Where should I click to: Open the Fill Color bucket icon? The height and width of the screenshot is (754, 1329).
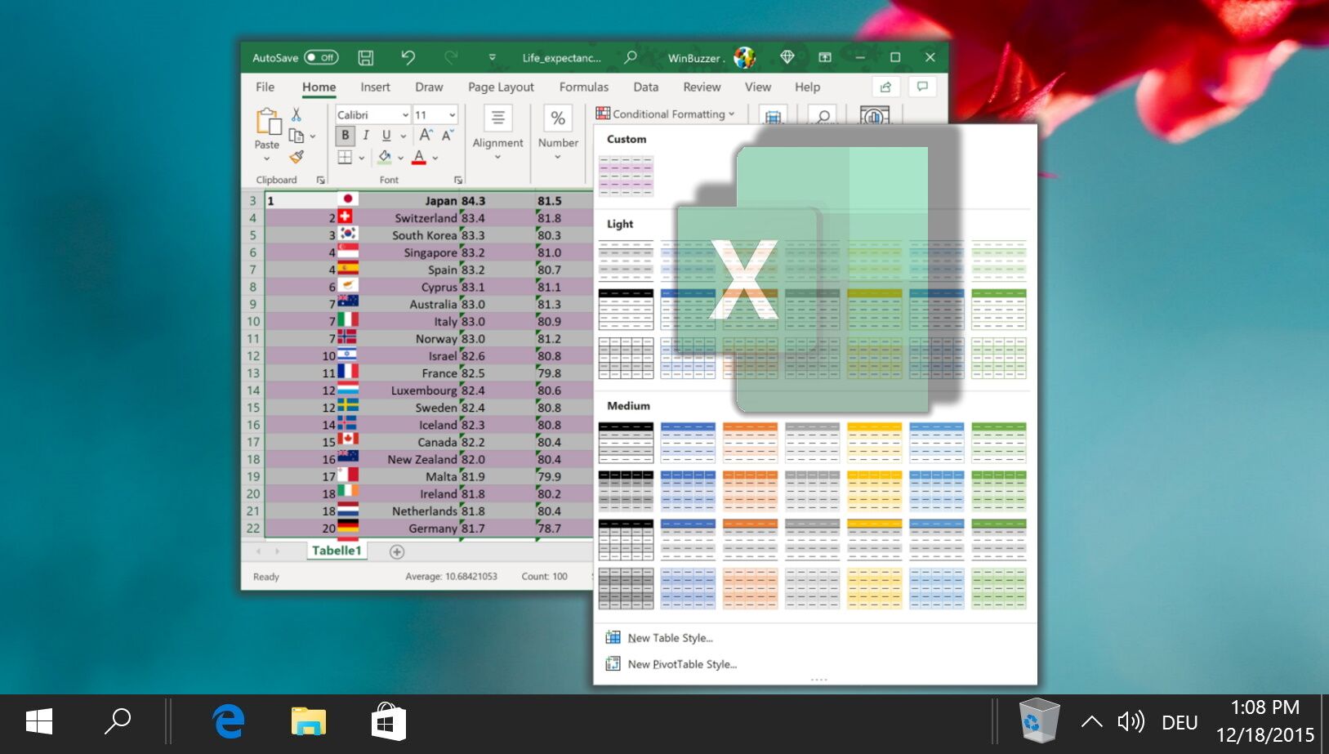tap(384, 158)
